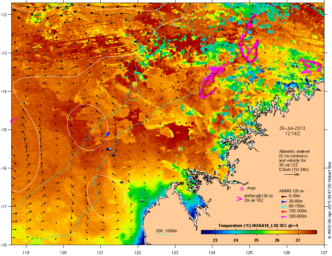Click latitude label -16 on left axis
Image resolution: width=332 pixels, height=256 pixels.
point(4,168)
